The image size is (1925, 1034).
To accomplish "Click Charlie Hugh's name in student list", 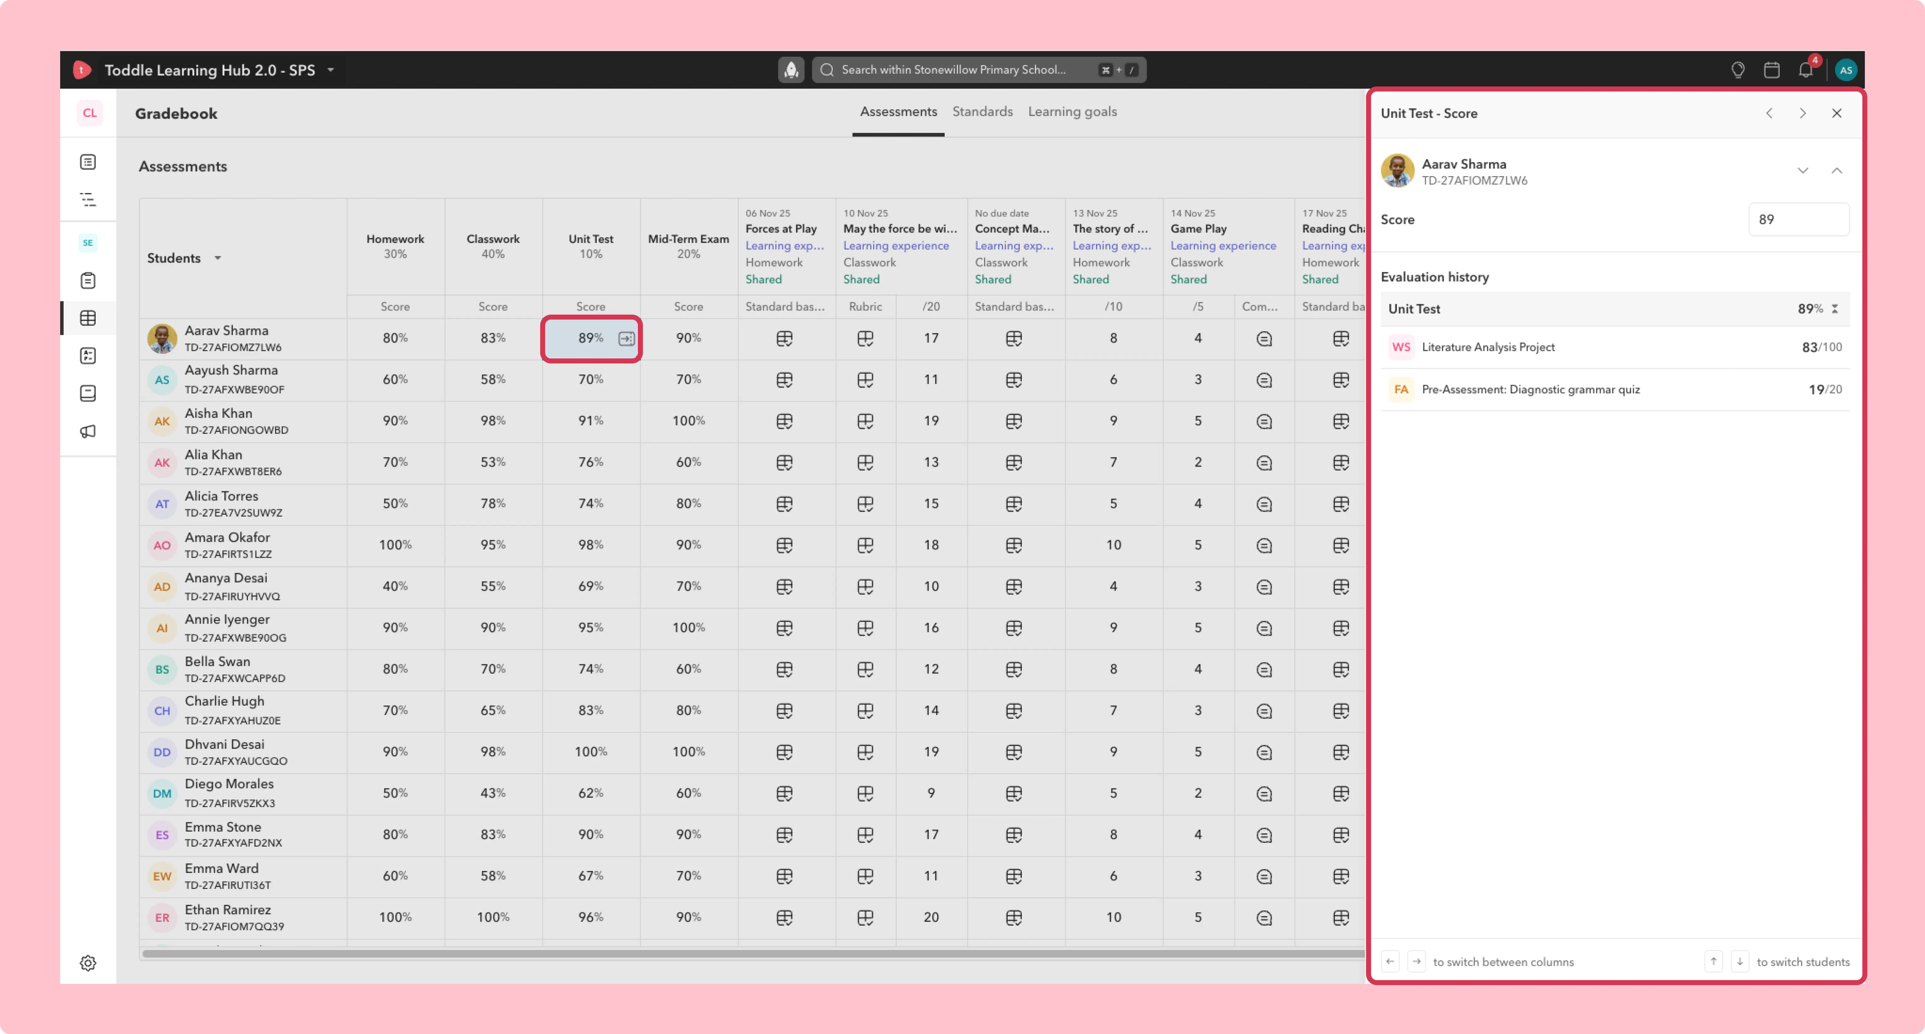I will click(x=224, y=702).
